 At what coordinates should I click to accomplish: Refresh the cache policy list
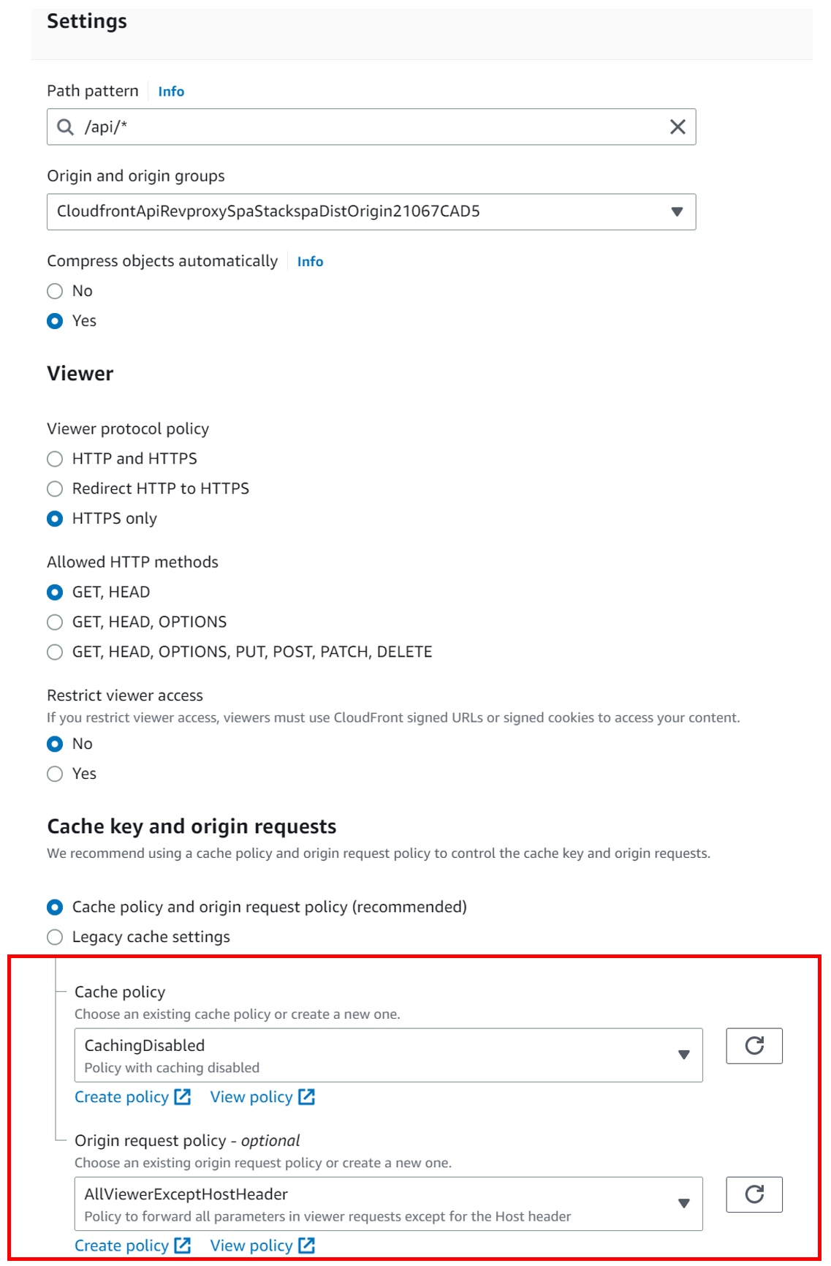click(x=754, y=1046)
